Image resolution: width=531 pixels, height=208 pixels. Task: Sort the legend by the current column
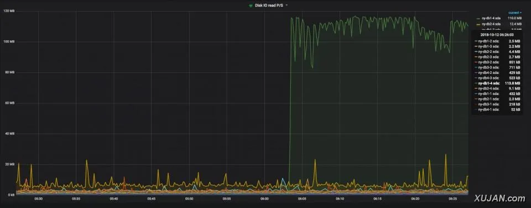click(515, 13)
